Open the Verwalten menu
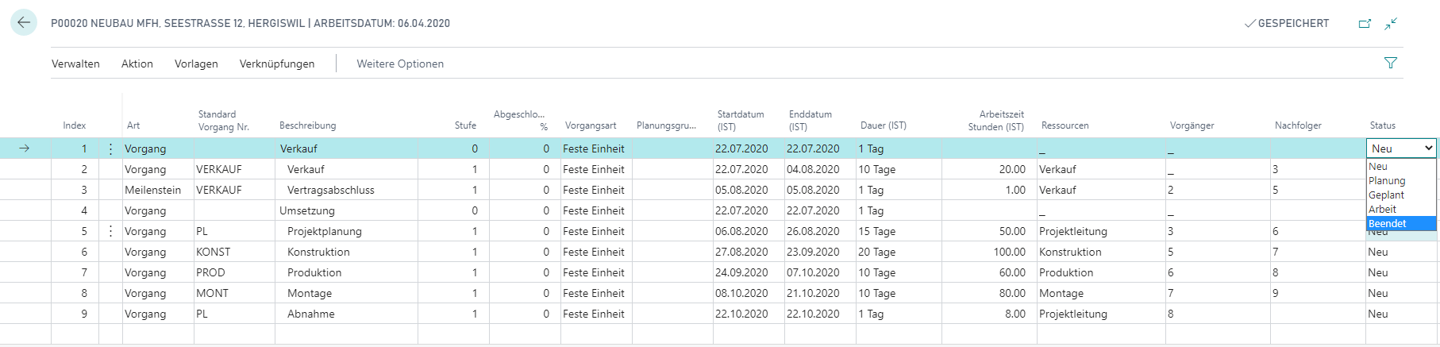The height and width of the screenshot is (347, 1440). pyautogui.click(x=75, y=64)
